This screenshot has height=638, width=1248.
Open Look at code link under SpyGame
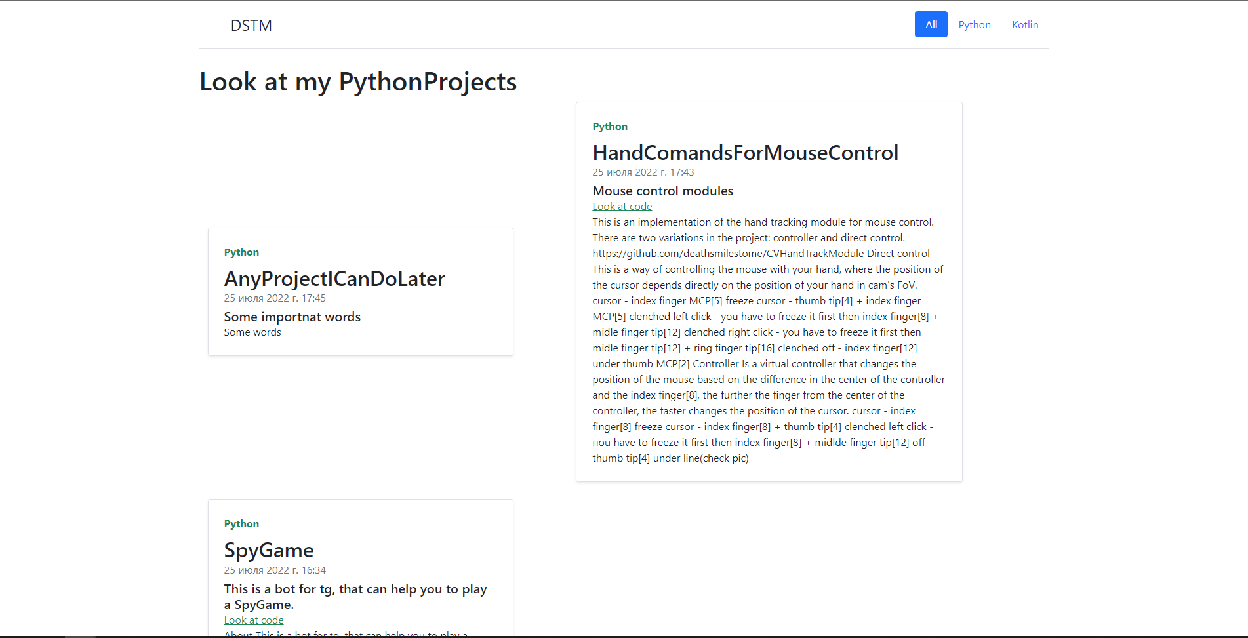coord(254,620)
